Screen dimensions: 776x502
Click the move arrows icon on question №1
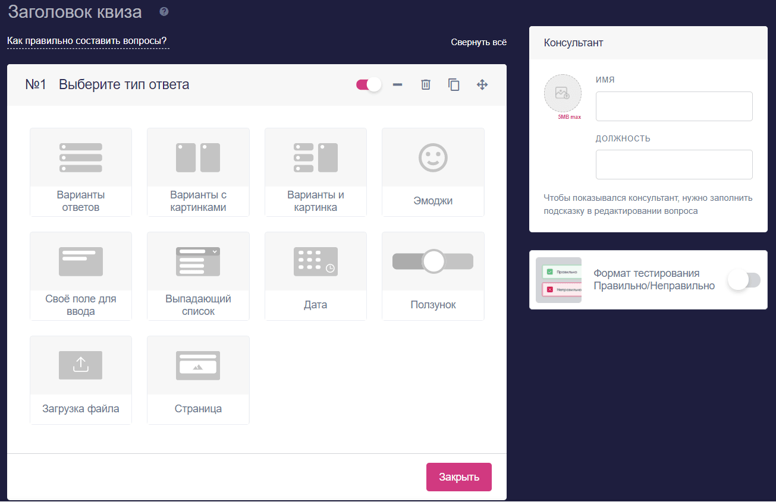pos(482,85)
